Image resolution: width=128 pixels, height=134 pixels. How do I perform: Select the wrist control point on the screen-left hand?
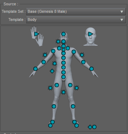coord(35,69)
